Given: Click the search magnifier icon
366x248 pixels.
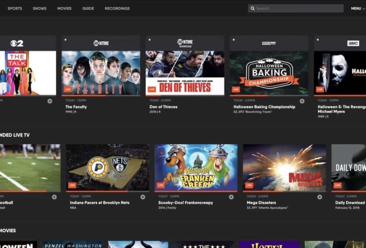Looking at the screenshot, I should point(252,8).
